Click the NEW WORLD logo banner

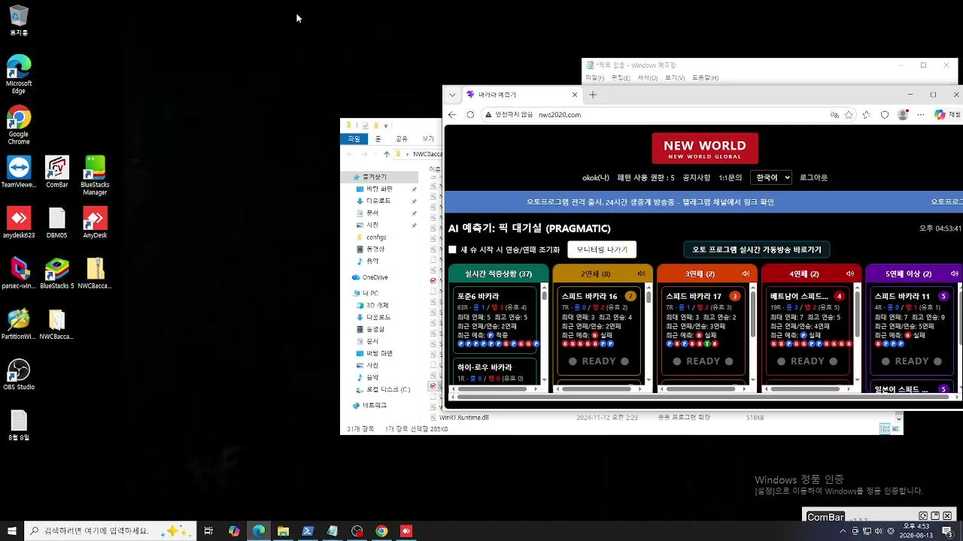705,148
